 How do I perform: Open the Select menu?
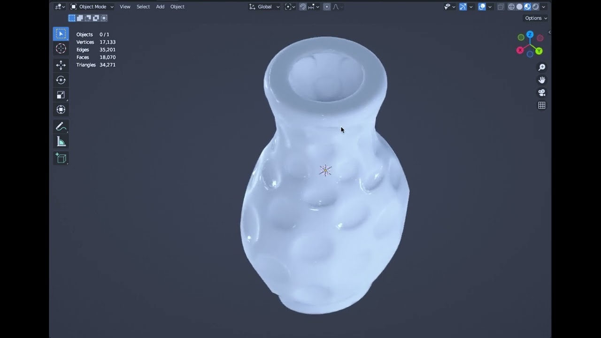click(x=143, y=7)
